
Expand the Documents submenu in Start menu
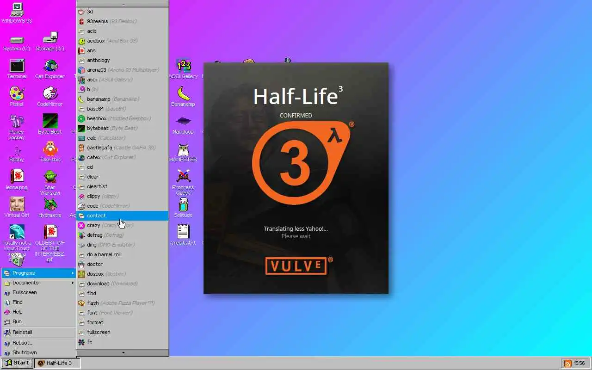pos(38,283)
